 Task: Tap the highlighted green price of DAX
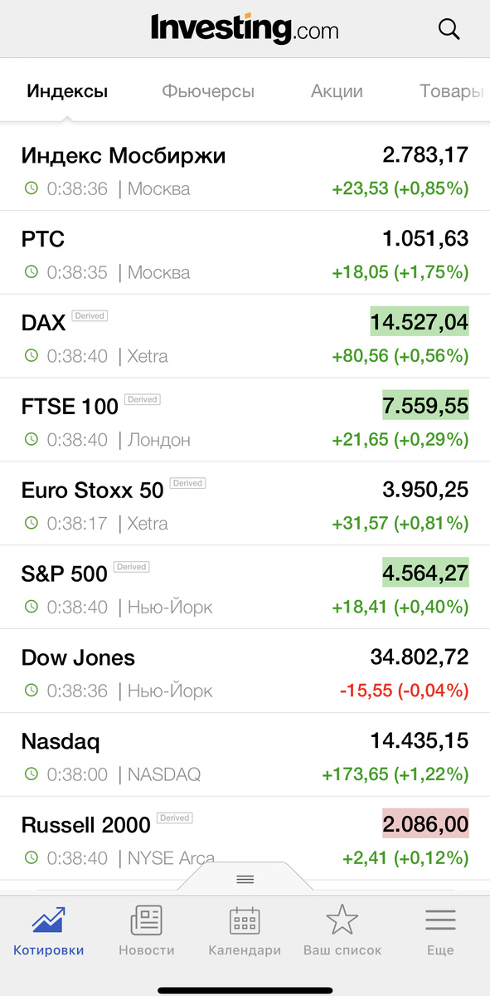click(x=420, y=321)
